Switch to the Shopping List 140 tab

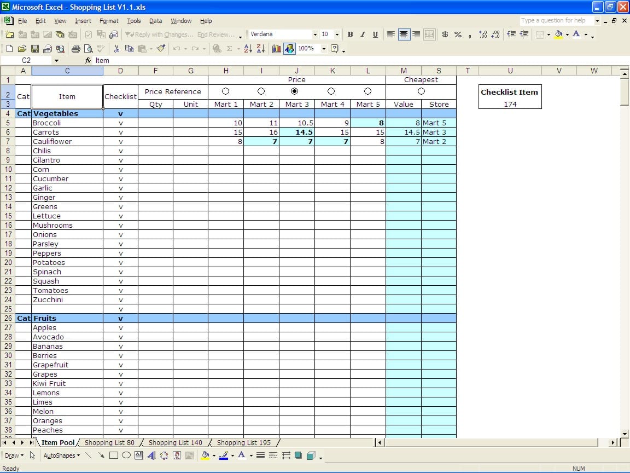tap(176, 442)
